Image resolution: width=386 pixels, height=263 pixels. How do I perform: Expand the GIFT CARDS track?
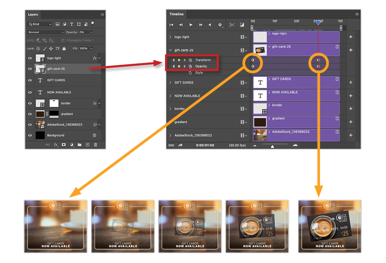170,83
